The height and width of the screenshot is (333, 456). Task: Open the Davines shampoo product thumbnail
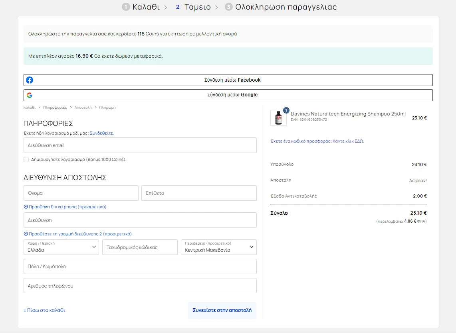coord(278,118)
